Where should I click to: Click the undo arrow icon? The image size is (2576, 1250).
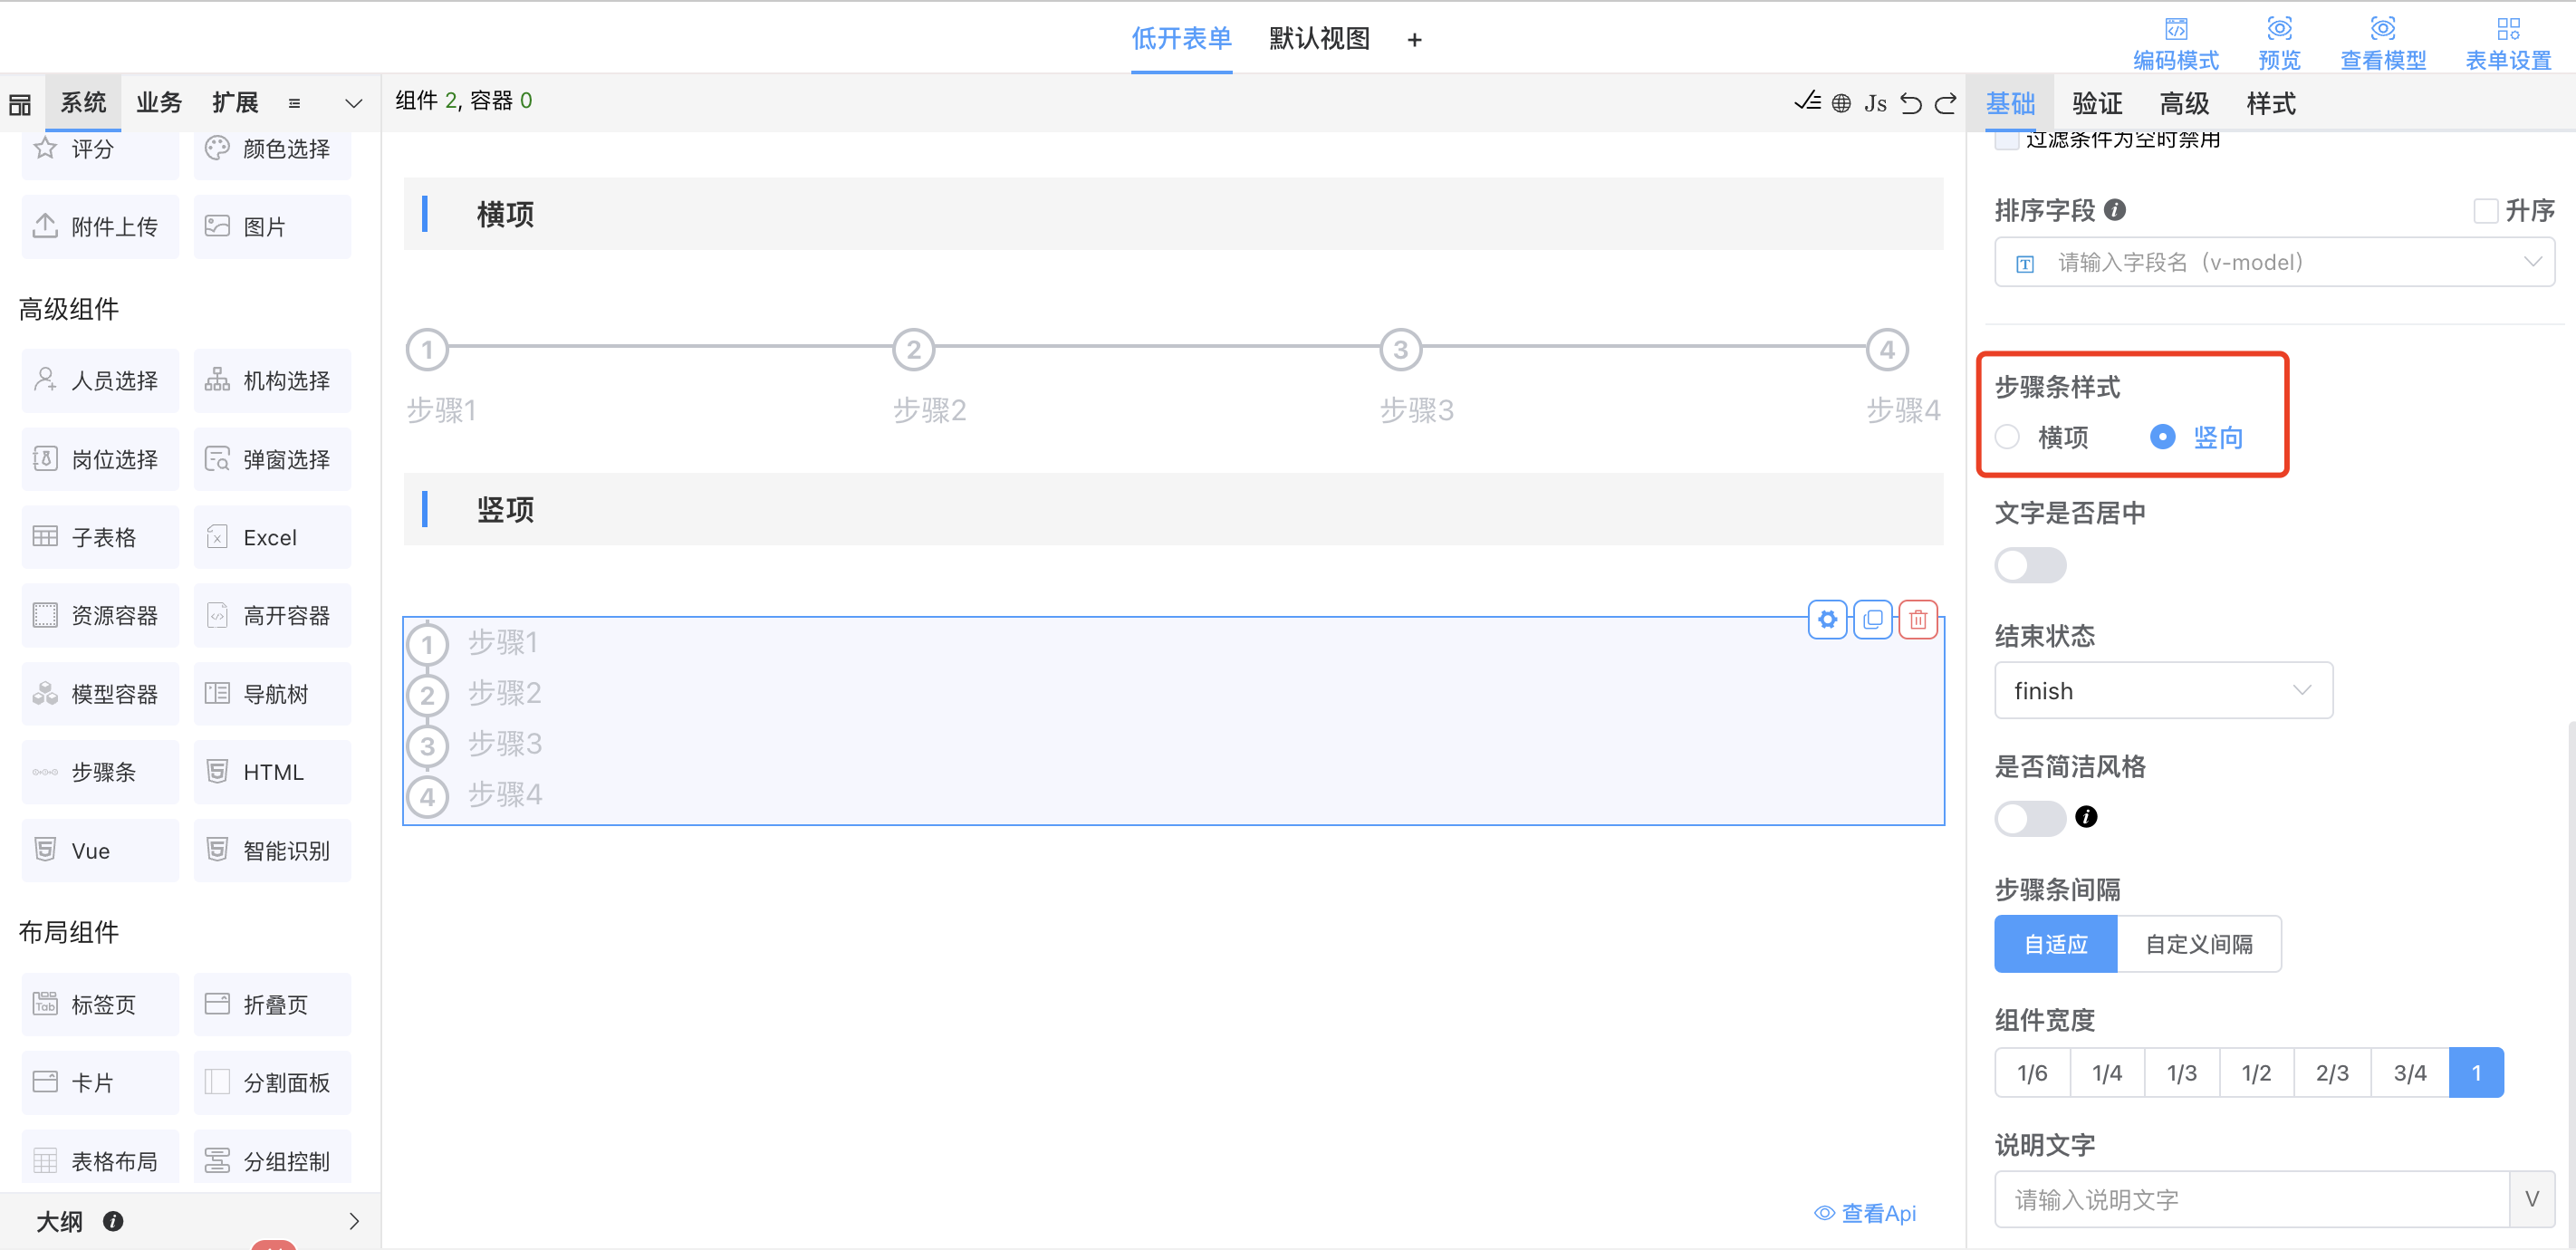point(1910,103)
